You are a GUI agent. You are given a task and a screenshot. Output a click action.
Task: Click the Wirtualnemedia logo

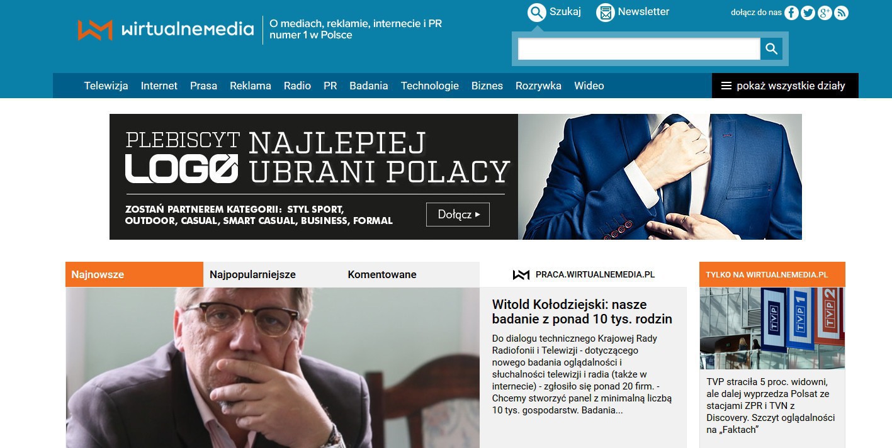[166, 29]
